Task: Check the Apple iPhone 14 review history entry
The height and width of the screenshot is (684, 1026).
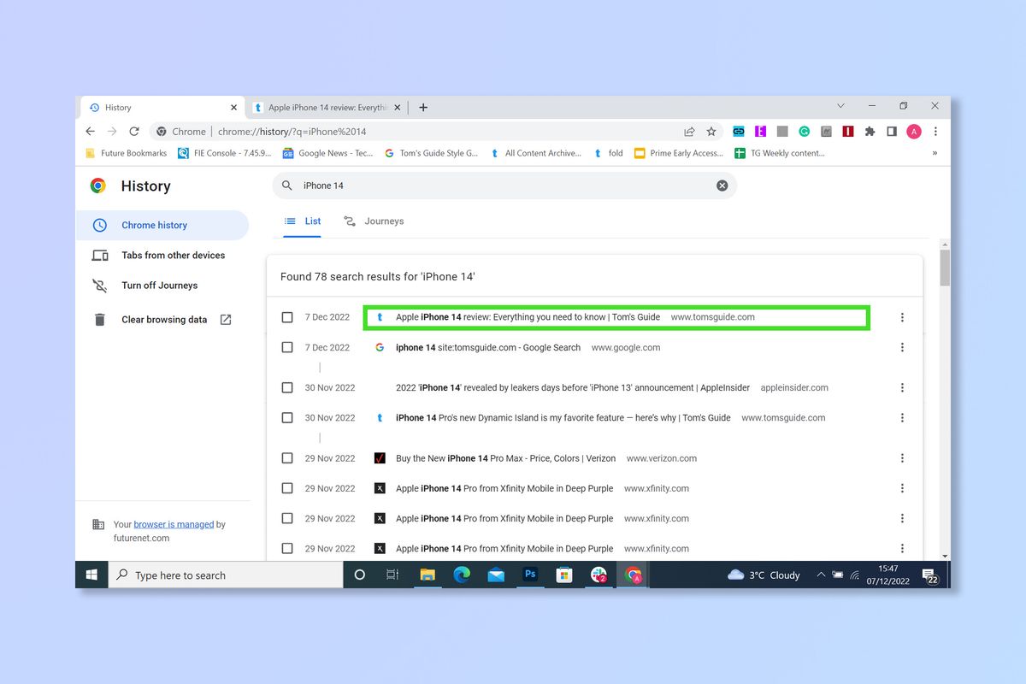Action: click(x=287, y=316)
